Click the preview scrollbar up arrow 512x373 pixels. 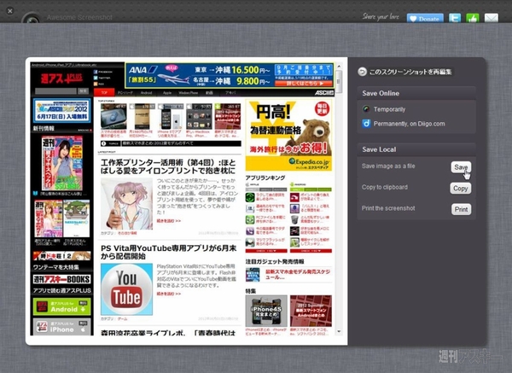point(339,66)
